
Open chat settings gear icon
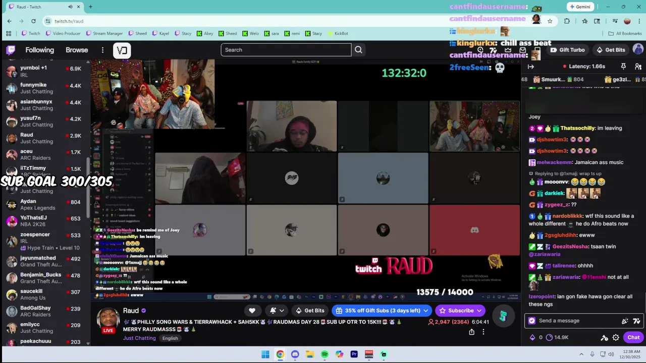616,338
